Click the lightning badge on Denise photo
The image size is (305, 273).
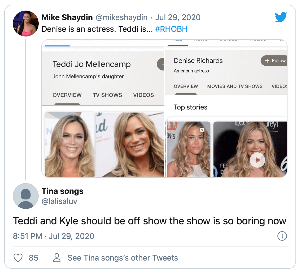pyautogui.click(x=202, y=130)
